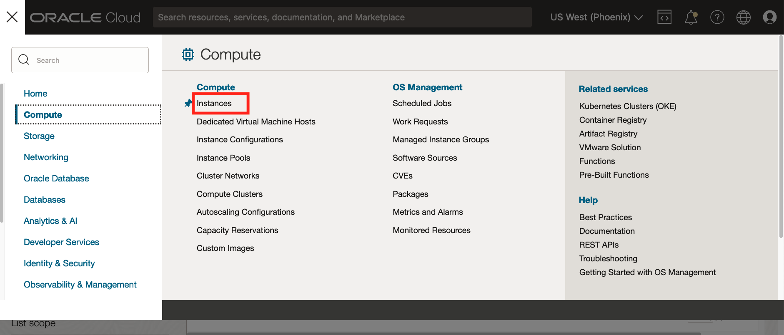Viewport: 784px width, 335px height.
Task: Open Metrics and Alarms
Action: coord(428,212)
